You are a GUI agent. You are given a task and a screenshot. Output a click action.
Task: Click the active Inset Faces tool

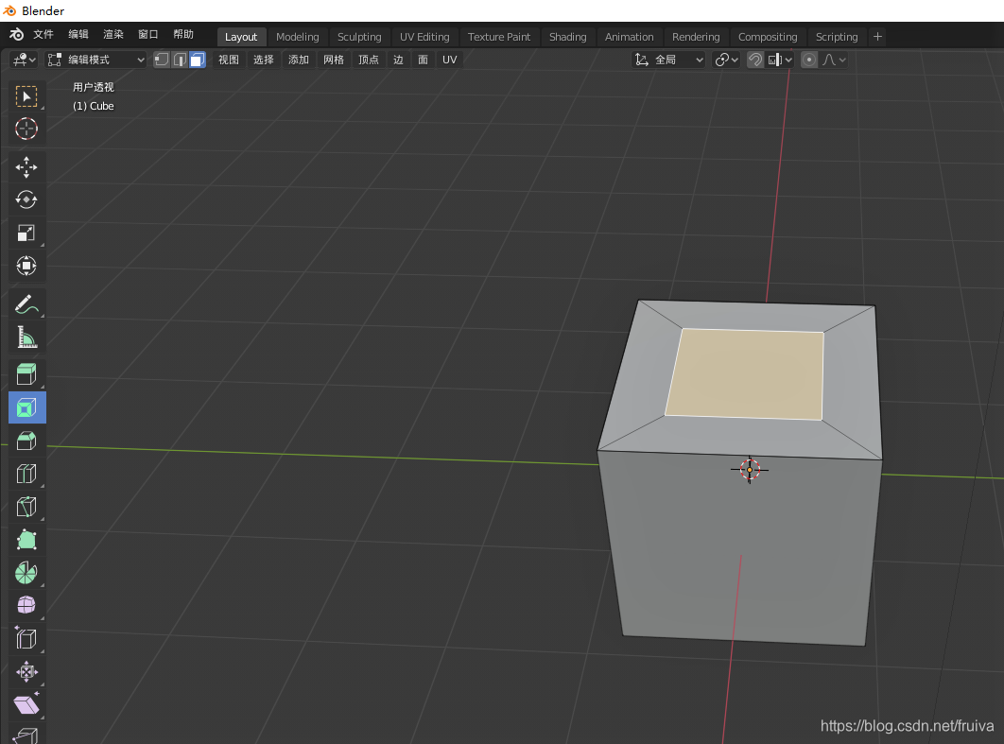tap(26, 407)
